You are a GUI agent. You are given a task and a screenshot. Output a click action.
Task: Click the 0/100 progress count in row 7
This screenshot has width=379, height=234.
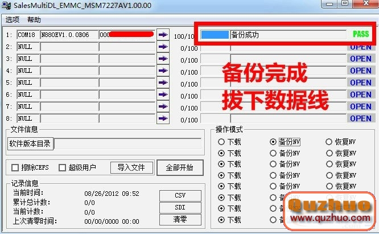(189, 108)
